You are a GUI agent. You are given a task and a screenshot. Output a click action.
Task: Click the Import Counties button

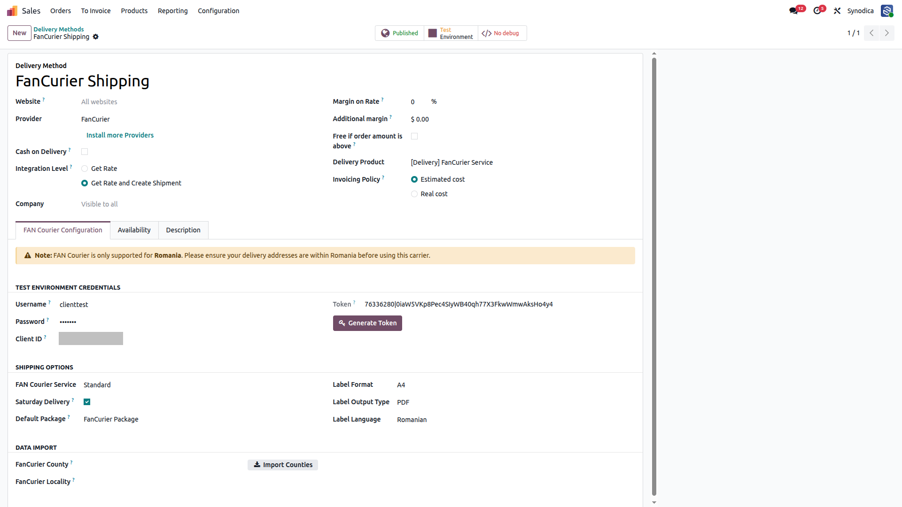(x=283, y=465)
